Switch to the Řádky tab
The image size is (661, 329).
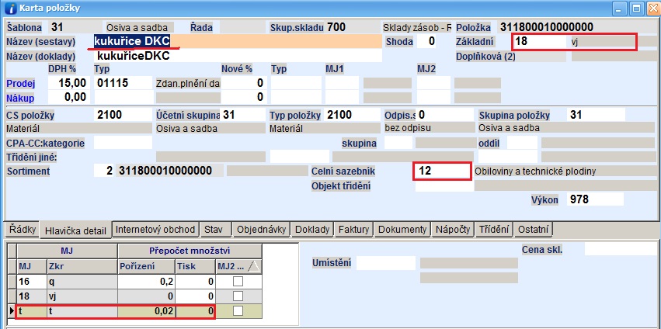pyautogui.click(x=21, y=230)
